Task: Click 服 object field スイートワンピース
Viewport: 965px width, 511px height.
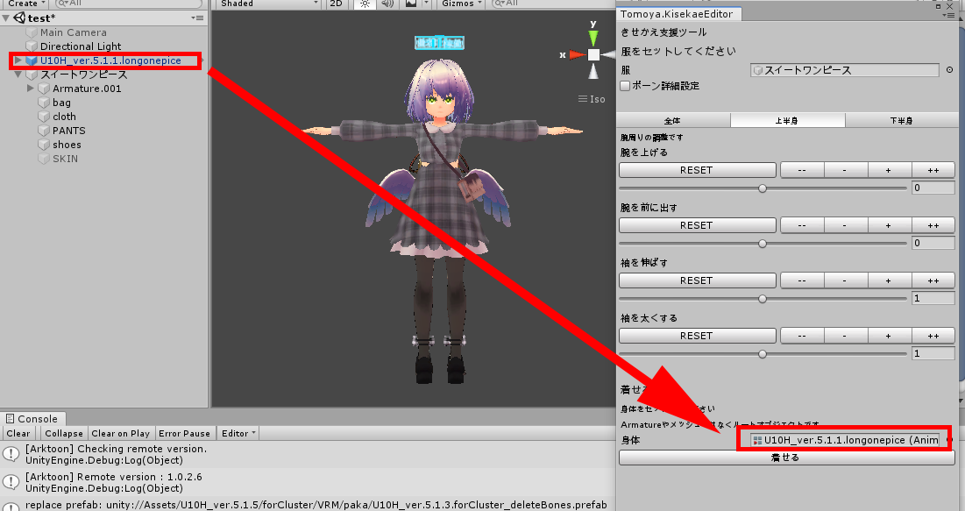Action: [844, 70]
